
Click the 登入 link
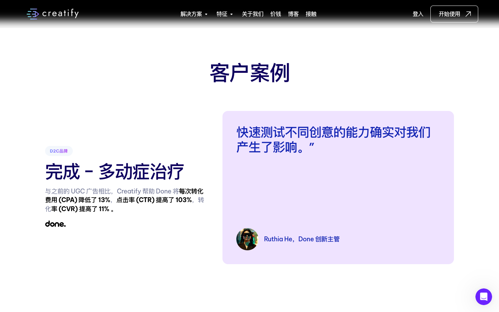[418, 14]
